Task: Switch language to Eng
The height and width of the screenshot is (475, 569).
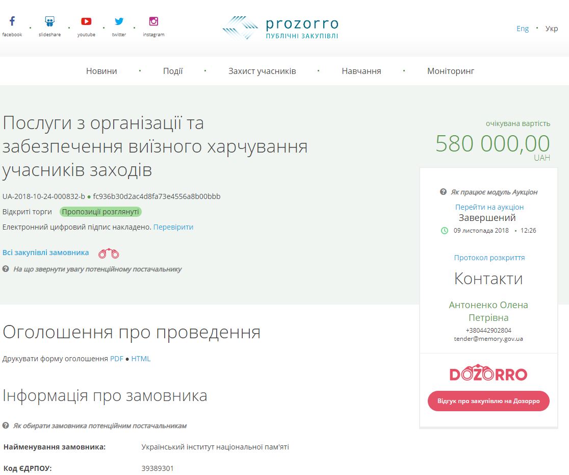Action: 523,29
